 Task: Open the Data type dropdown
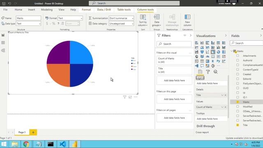click(x=28, y=24)
